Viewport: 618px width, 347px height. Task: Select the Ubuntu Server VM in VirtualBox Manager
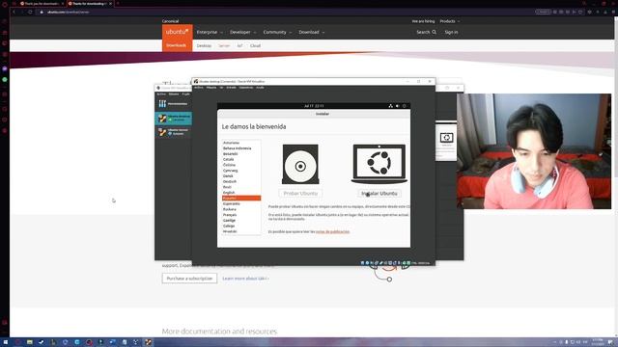(174, 132)
